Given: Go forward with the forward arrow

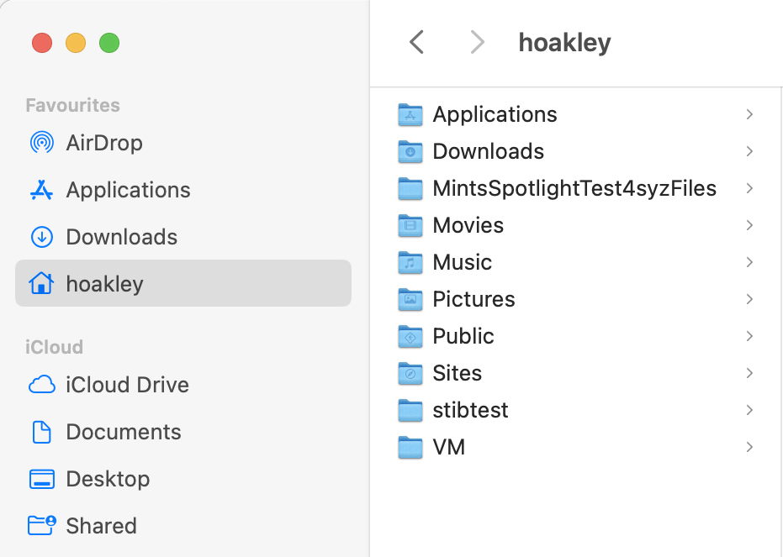Looking at the screenshot, I should click(477, 42).
